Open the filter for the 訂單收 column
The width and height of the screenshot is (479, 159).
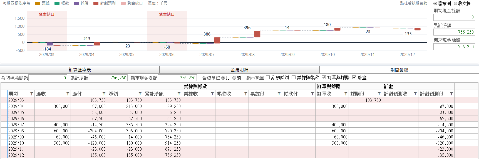(346, 94)
